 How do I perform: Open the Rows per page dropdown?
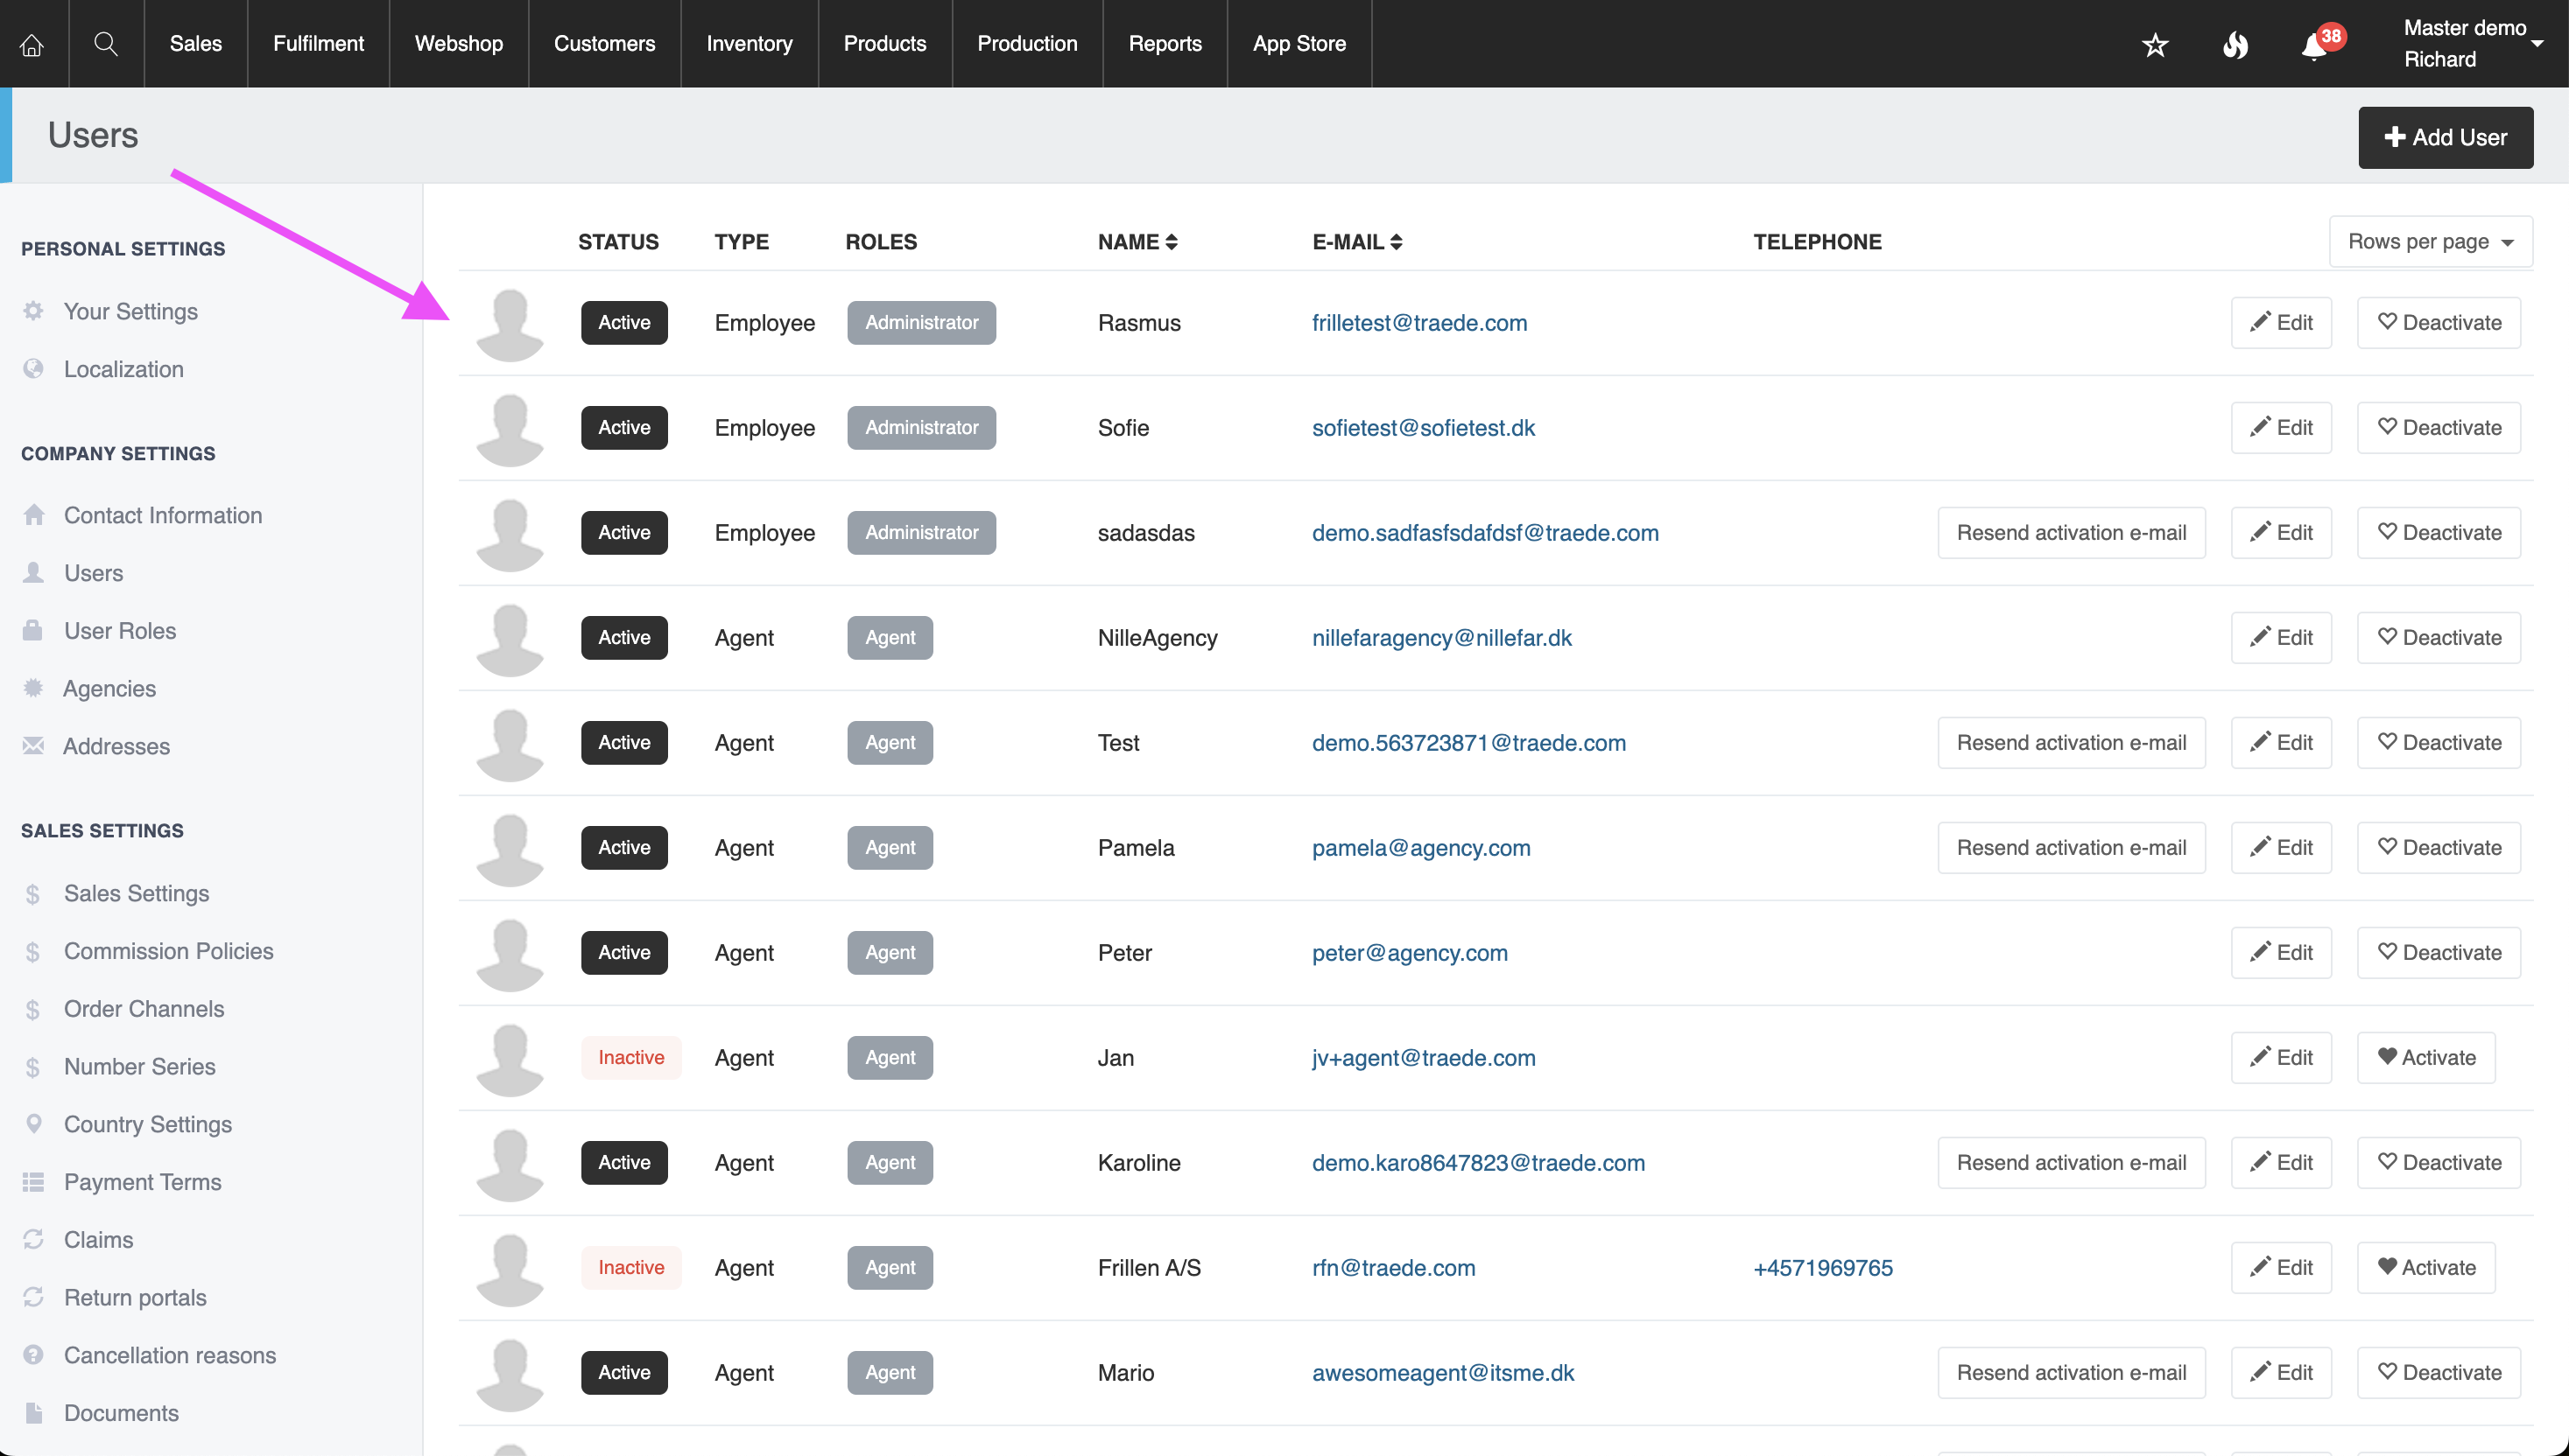(2430, 242)
